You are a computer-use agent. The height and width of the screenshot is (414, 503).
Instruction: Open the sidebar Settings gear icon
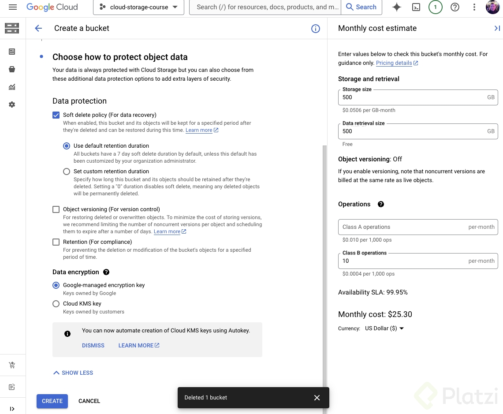click(12, 104)
